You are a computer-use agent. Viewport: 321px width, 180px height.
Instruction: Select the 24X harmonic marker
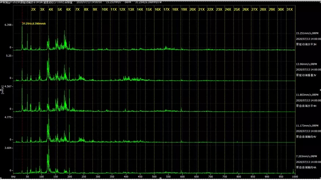pos(228,9)
